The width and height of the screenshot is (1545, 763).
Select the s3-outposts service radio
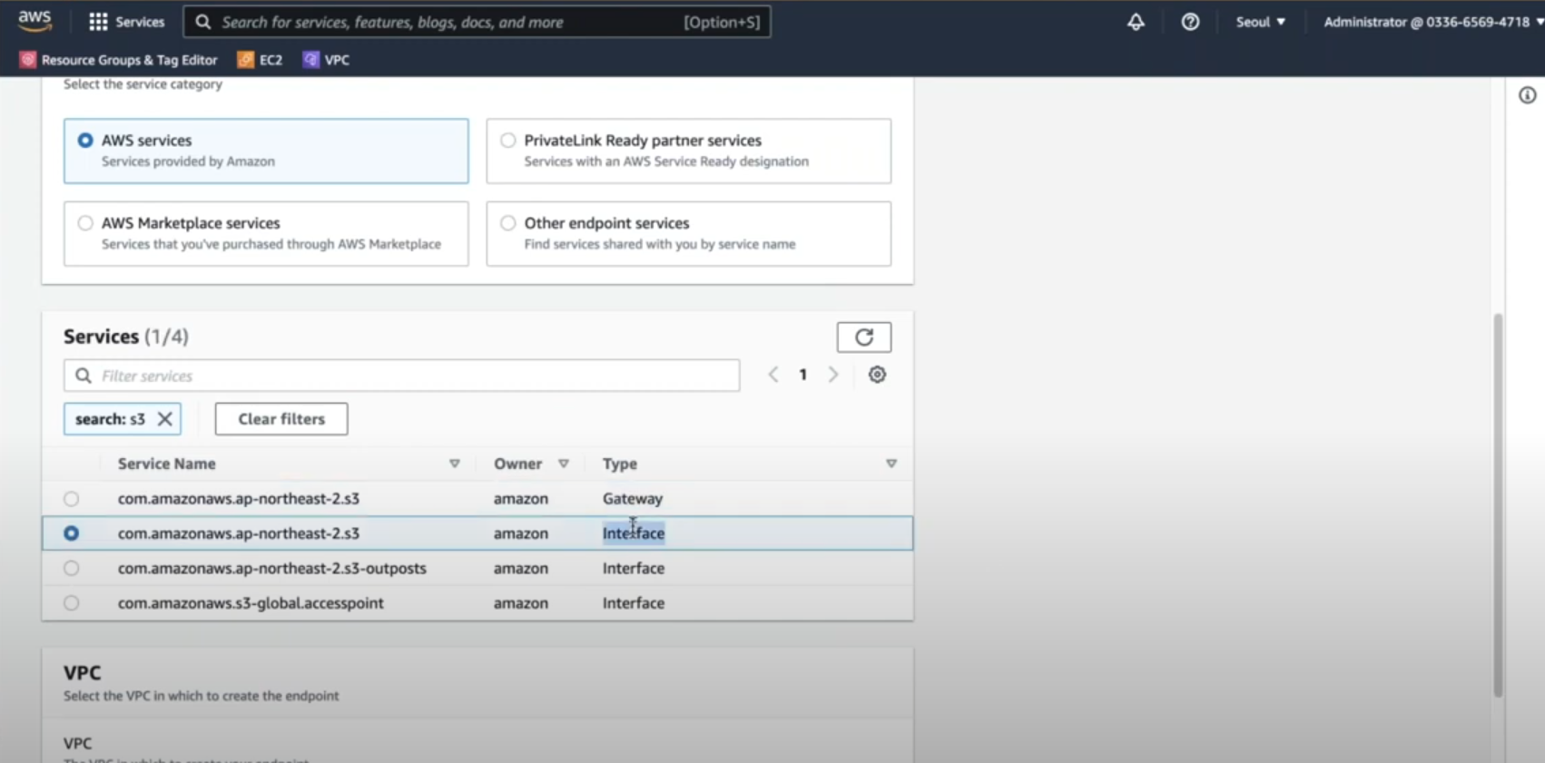[x=71, y=568]
